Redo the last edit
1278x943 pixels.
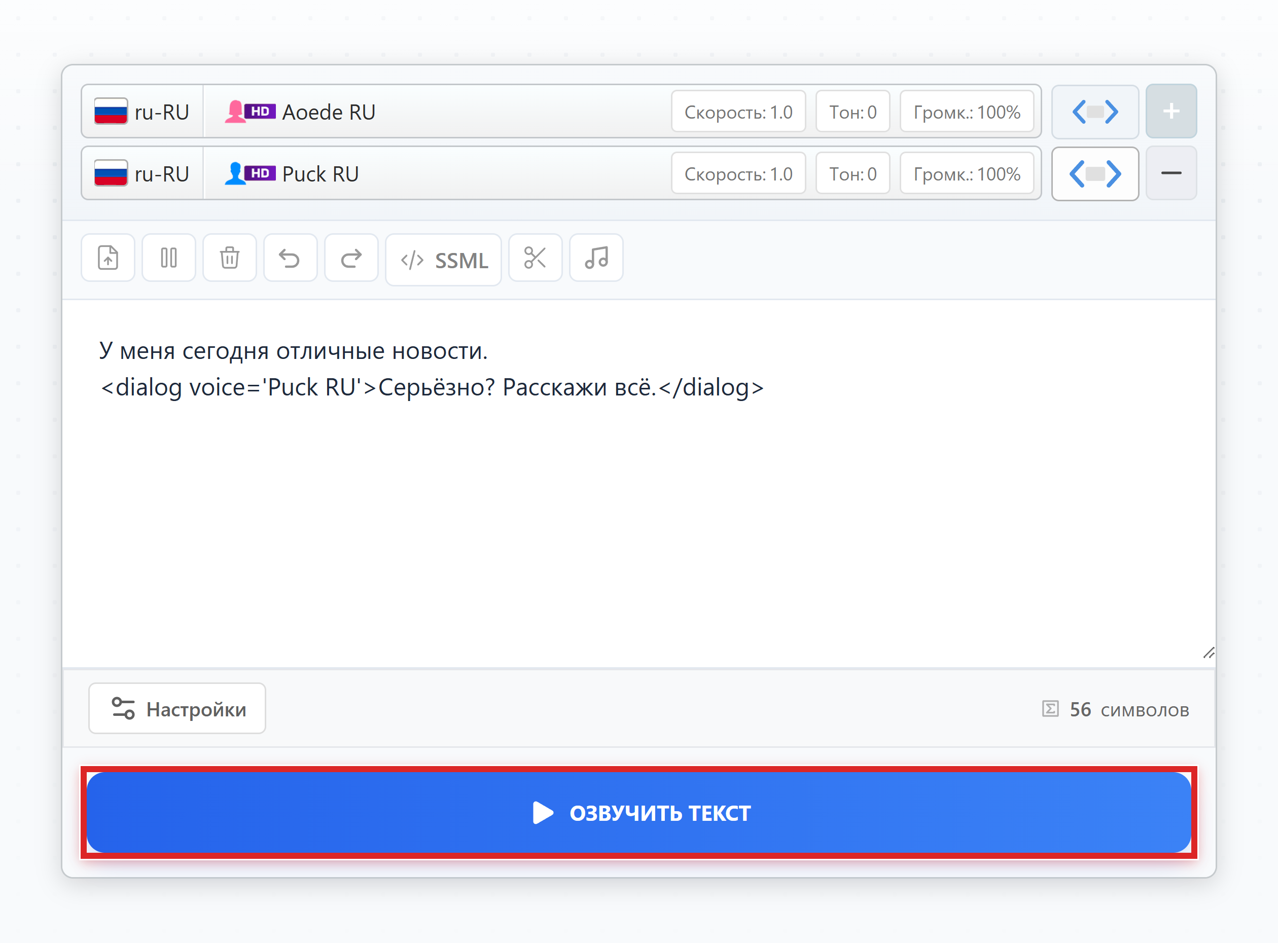[351, 258]
